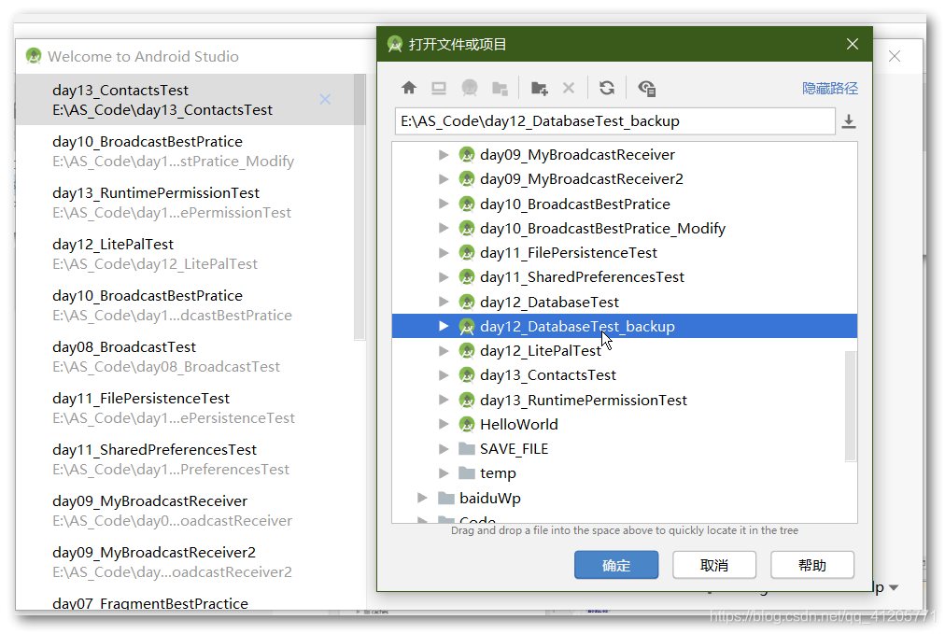Expand day09_MyBroadcastReceiver2 tree node
The image size is (945, 634).
pos(444,179)
